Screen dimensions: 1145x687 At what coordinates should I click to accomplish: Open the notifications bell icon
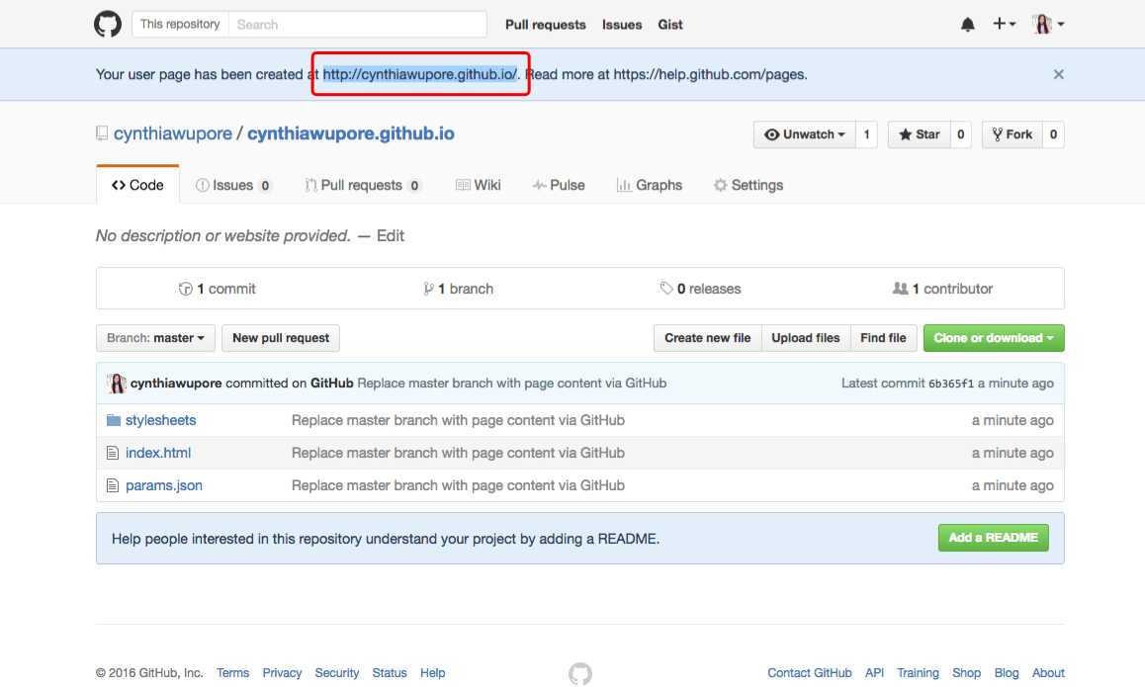pos(968,25)
